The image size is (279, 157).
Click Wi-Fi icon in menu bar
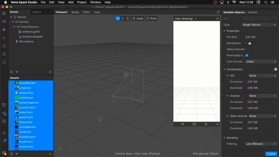click(234, 2)
